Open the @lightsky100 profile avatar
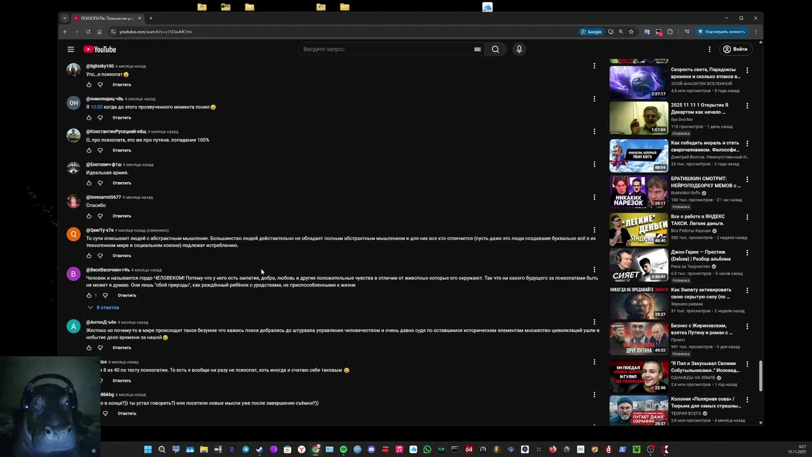 pyautogui.click(x=74, y=70)
